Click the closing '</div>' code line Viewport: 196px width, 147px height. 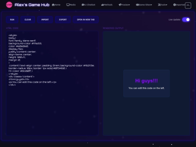coord(12,85)
